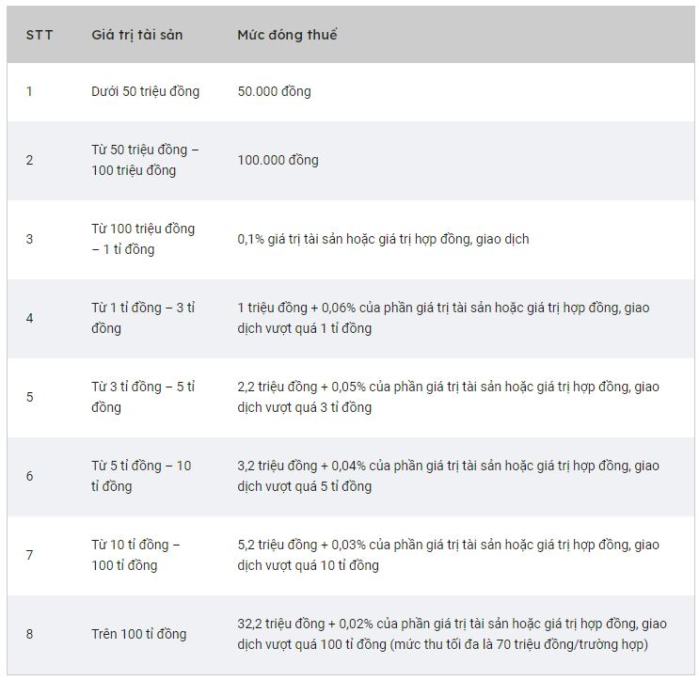
Task: Click row number 6 in STT column
Action: click(29, 476)
